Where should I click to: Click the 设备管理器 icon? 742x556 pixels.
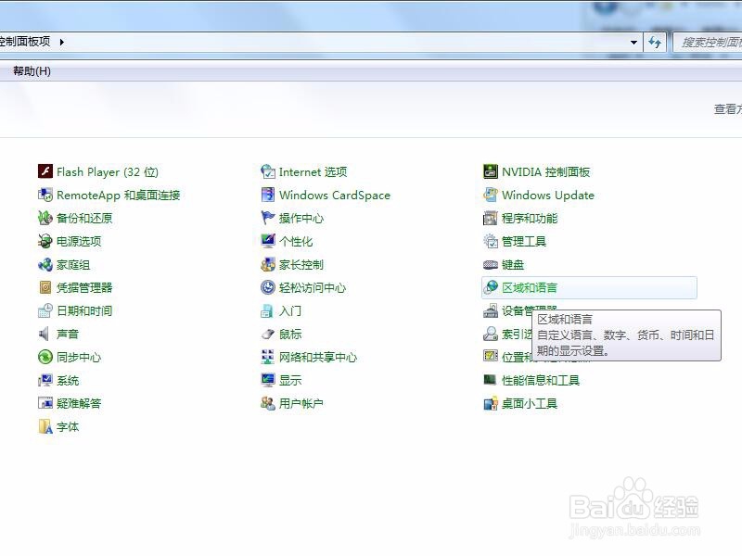pos(491,310)
